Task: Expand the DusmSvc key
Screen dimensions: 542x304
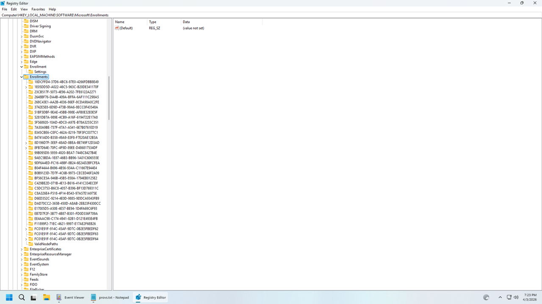Action: click(22, 36)
